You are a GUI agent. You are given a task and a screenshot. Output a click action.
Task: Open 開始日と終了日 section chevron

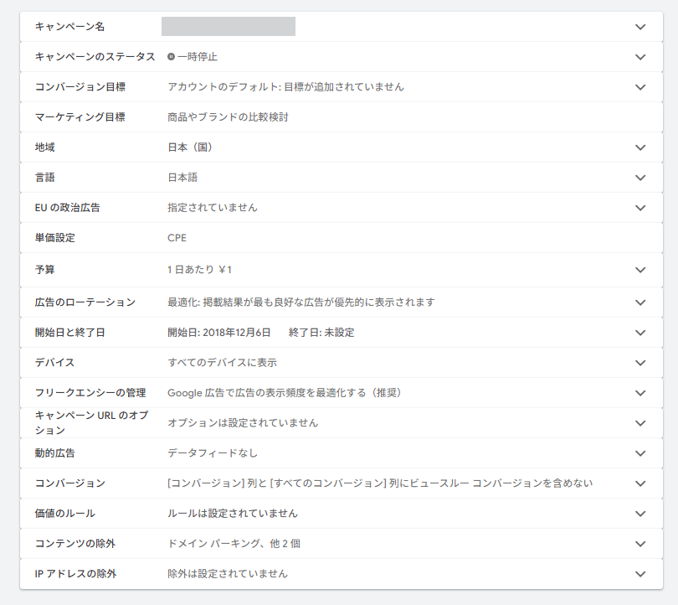click(x=640, y=333)
